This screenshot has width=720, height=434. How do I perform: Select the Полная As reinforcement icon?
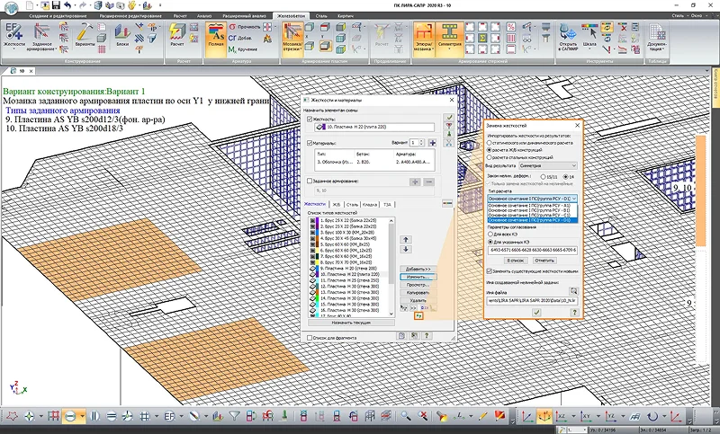pyautogui.click(x=216, y=36)
